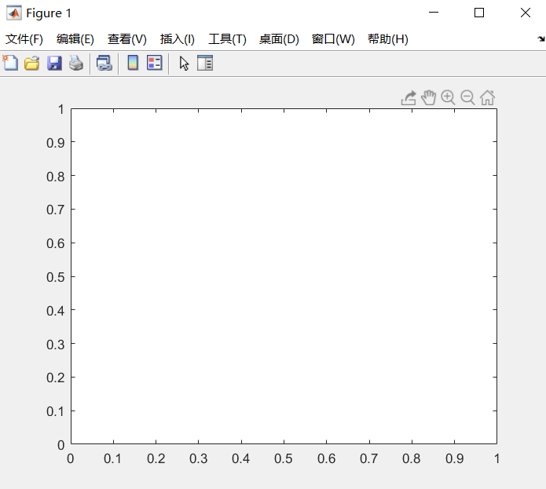Click the x-axis label 0.1

pos(112,458)
